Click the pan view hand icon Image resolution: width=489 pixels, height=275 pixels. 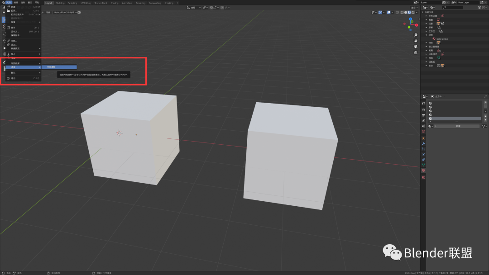415,41
